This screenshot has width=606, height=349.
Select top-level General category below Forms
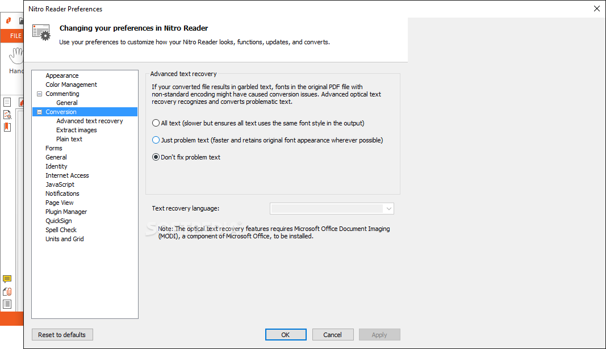56,157
